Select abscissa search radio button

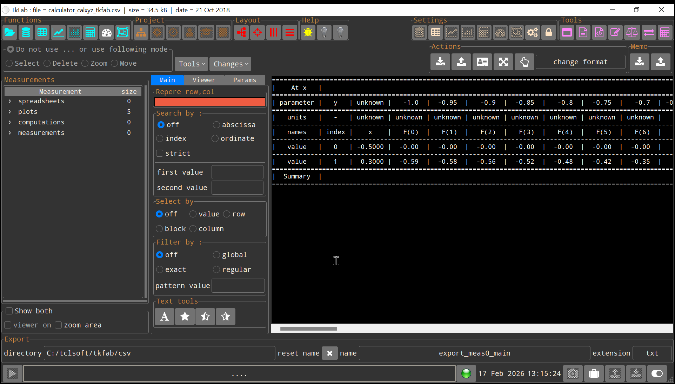(x=216, y=125)
